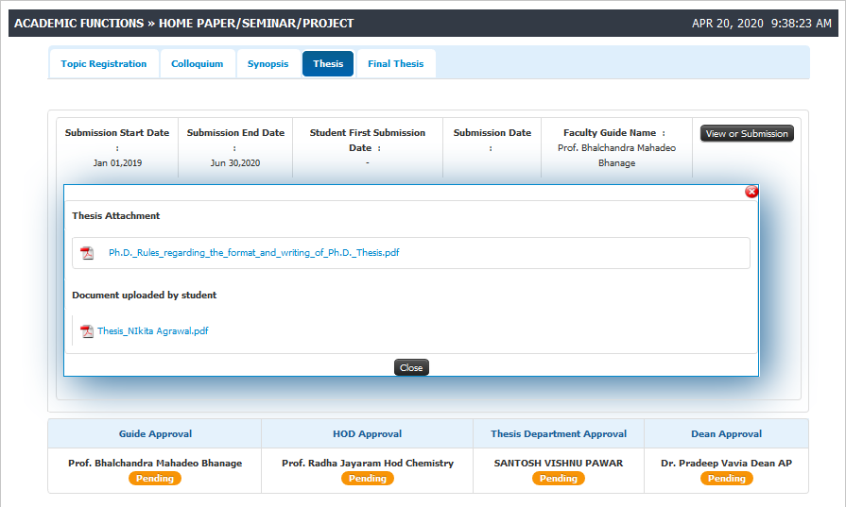Click the red X close icon on popup
The image size is (846, 507).
click(x=751, y=192)
